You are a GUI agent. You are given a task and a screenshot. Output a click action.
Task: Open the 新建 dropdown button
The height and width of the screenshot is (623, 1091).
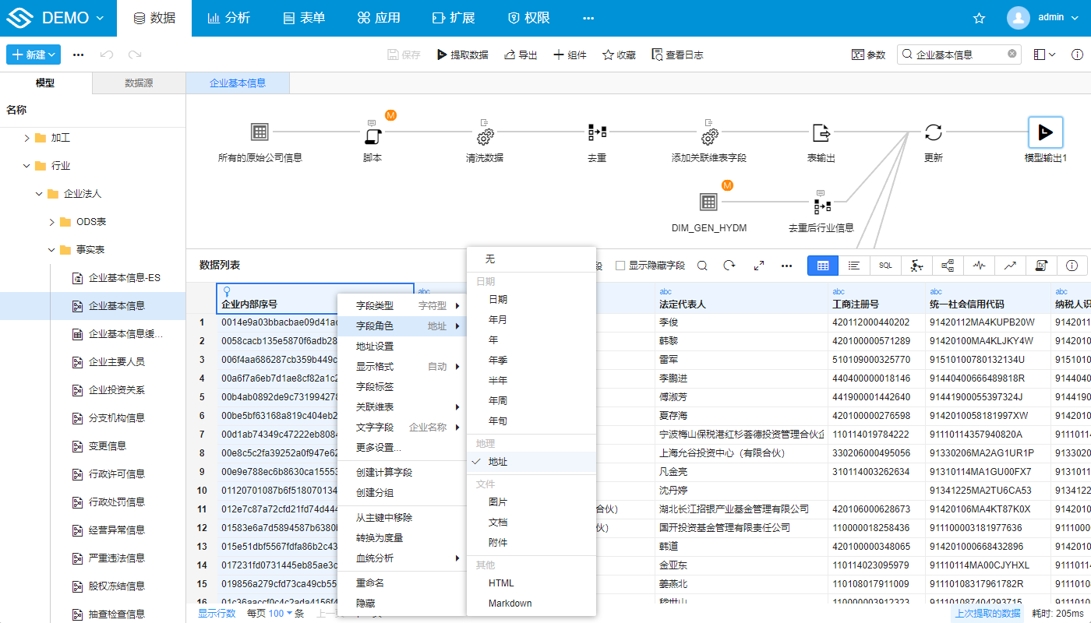click(x=34, y=55)
